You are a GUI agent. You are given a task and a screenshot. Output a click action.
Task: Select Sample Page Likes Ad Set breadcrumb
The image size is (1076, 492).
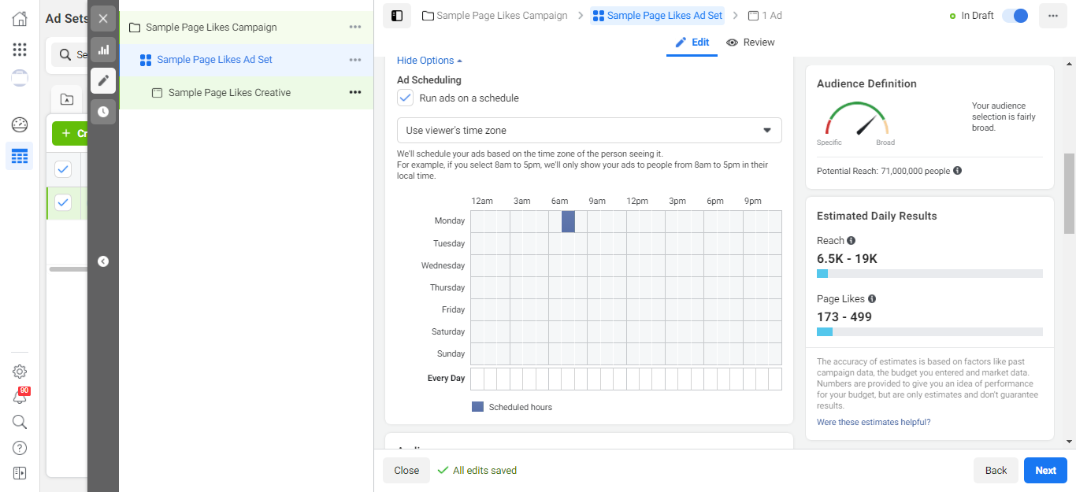(658, 16)
